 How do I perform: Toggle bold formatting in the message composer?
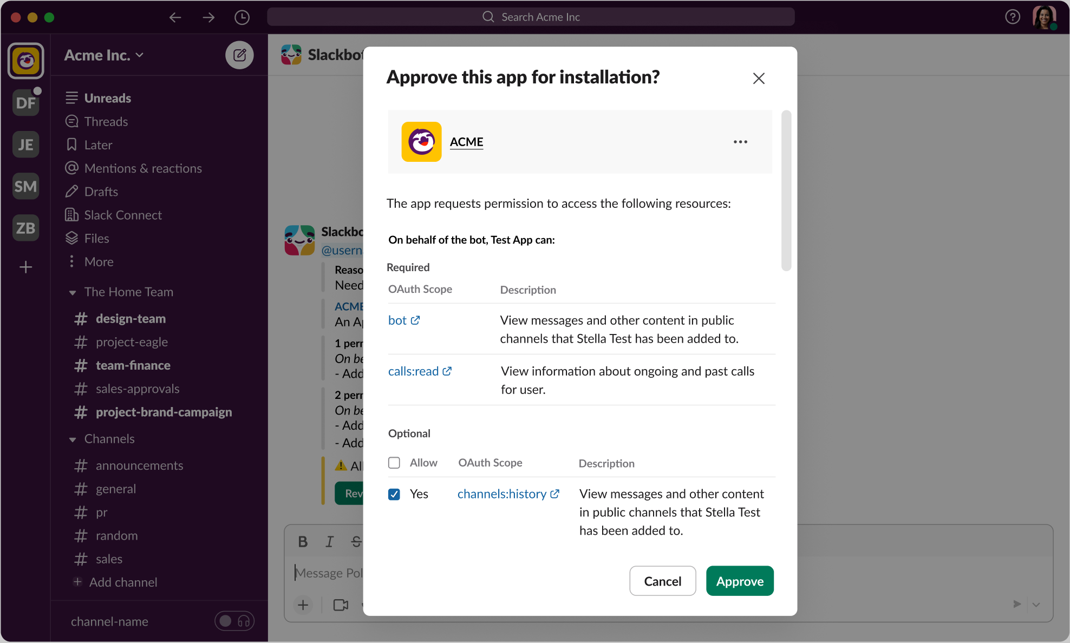click(x=303, y=541)
